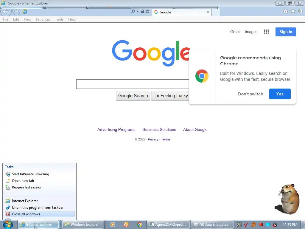Click the Internet Explorer logo in address bar
This screenshot has height=229, width=305.
(25, 12)
